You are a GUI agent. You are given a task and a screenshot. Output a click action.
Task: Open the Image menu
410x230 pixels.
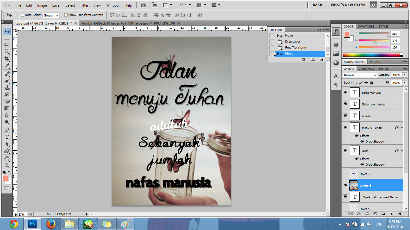42,5
